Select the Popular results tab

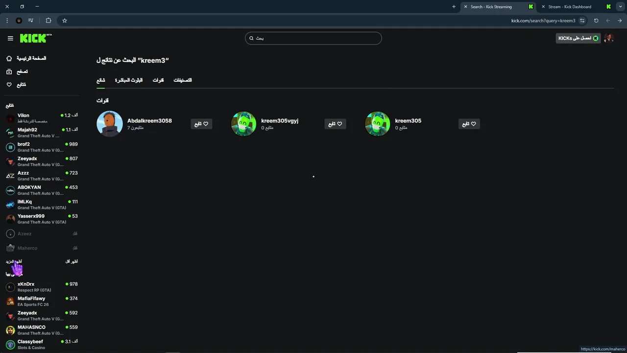point(100,80)
